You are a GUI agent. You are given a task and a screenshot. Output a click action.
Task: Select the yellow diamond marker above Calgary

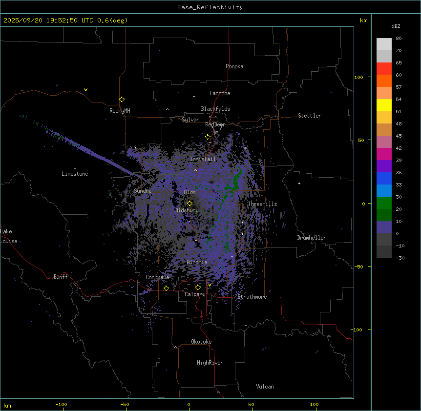(198, 287)
